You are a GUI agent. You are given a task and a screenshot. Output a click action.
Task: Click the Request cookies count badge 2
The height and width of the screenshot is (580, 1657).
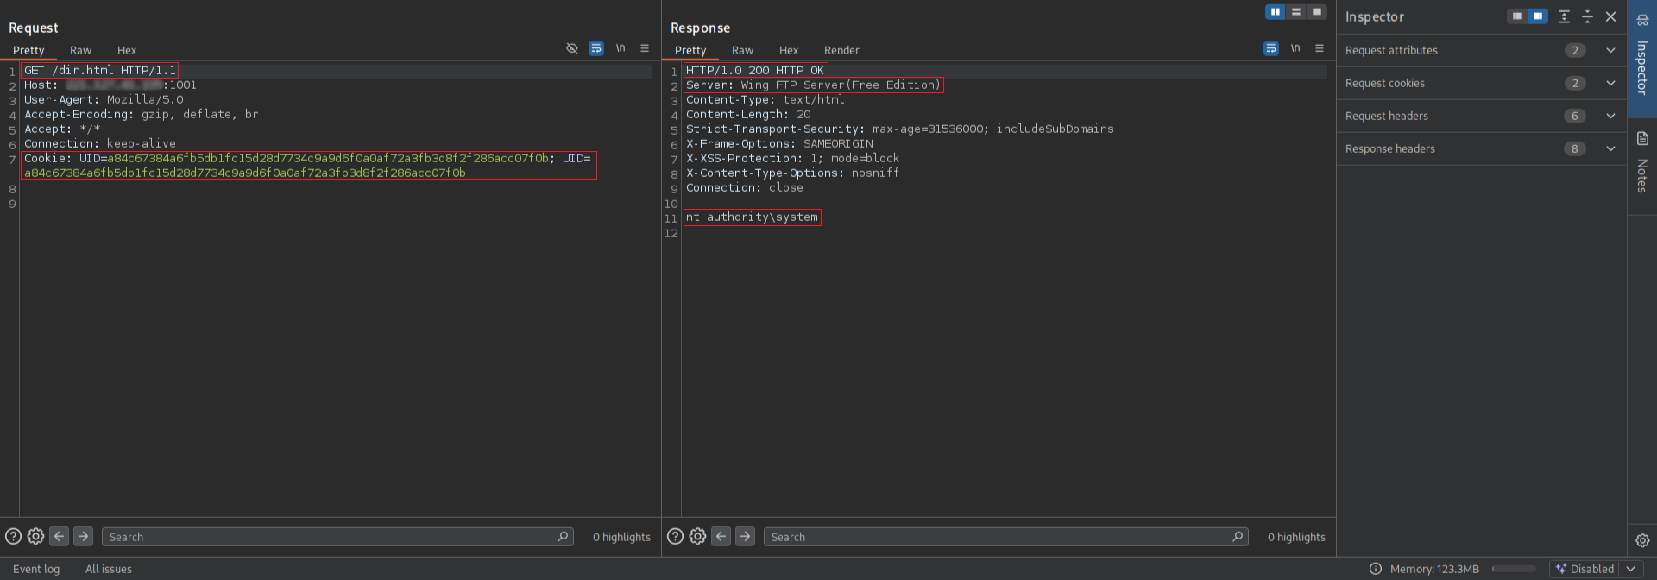tap(1575, 83)
